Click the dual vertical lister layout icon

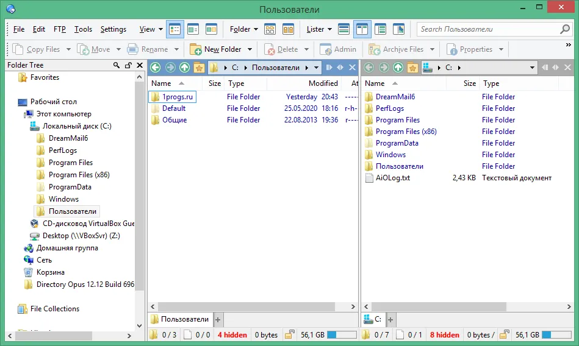362,29
